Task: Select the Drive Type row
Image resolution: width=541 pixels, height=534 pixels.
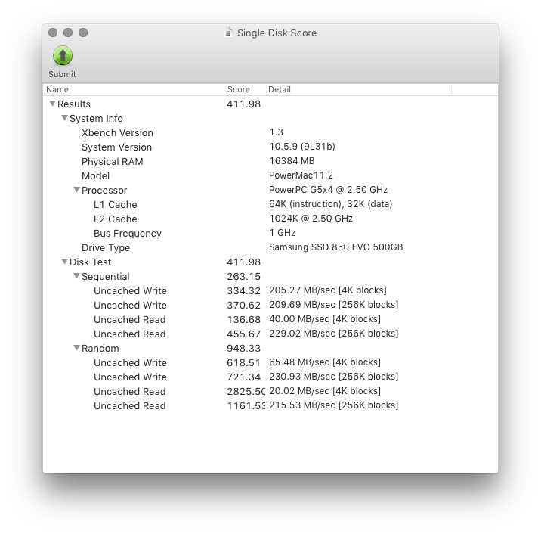Action: coord(270,247)
